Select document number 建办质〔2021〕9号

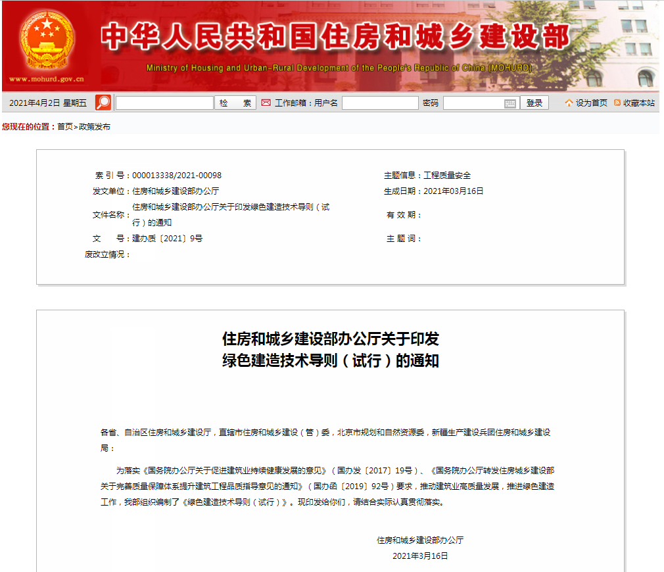point(167,239)
